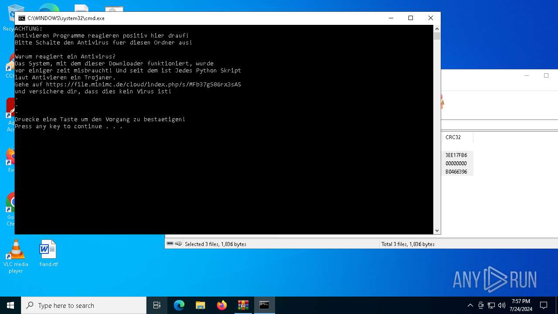
Task: Click the cmd.exe title bar icon
Action: [22, 18]
